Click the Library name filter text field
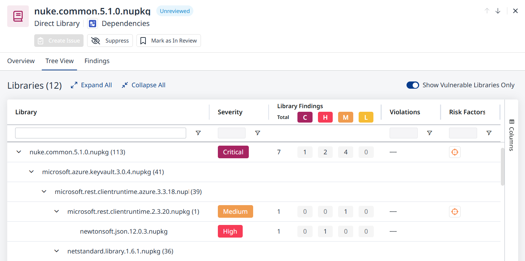The width and height of the screenshot is (525, 261). pos(100,133)
